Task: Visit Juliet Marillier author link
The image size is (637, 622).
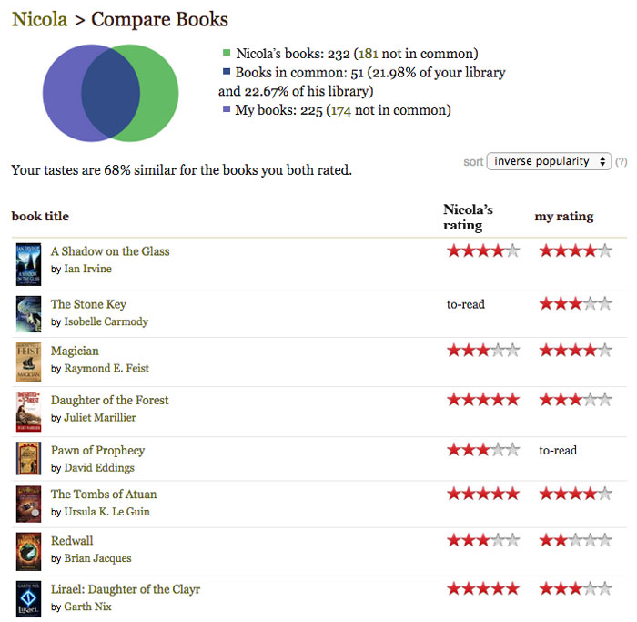Action: tap(99, 418)
